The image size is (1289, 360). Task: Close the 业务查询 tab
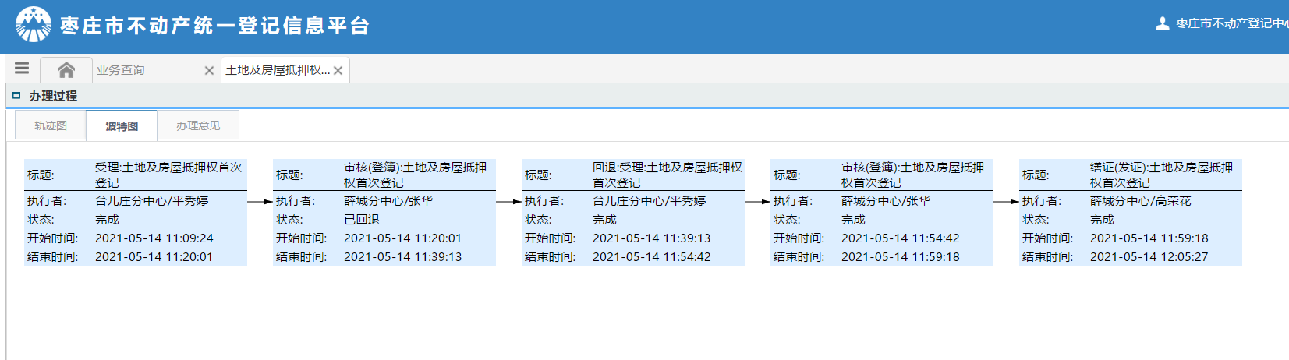tap(209, 71)
